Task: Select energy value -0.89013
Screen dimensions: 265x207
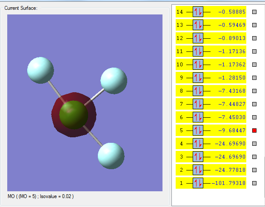Action: click(x=232, y=38)
